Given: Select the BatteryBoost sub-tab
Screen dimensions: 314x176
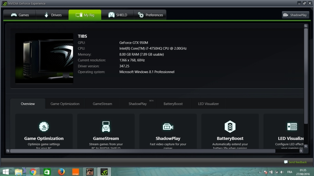Looking at the screenshot, I should coord(173,104).
